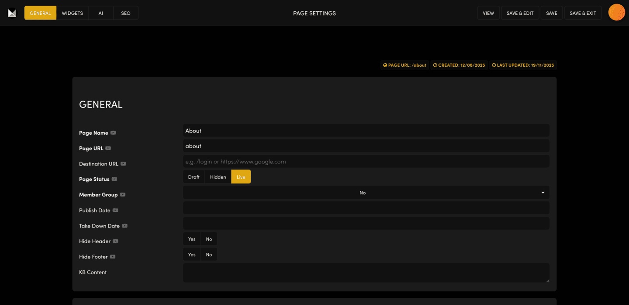
Task: Choose No for Hide Header
Action: click(209, 239)
